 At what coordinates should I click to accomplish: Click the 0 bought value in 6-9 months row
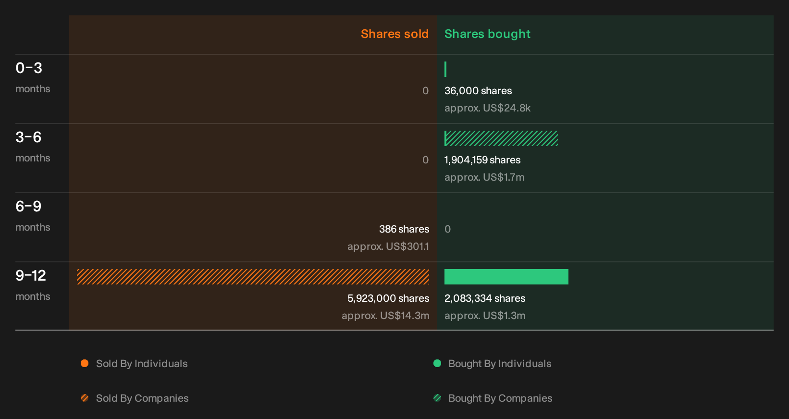click(448, 229)
